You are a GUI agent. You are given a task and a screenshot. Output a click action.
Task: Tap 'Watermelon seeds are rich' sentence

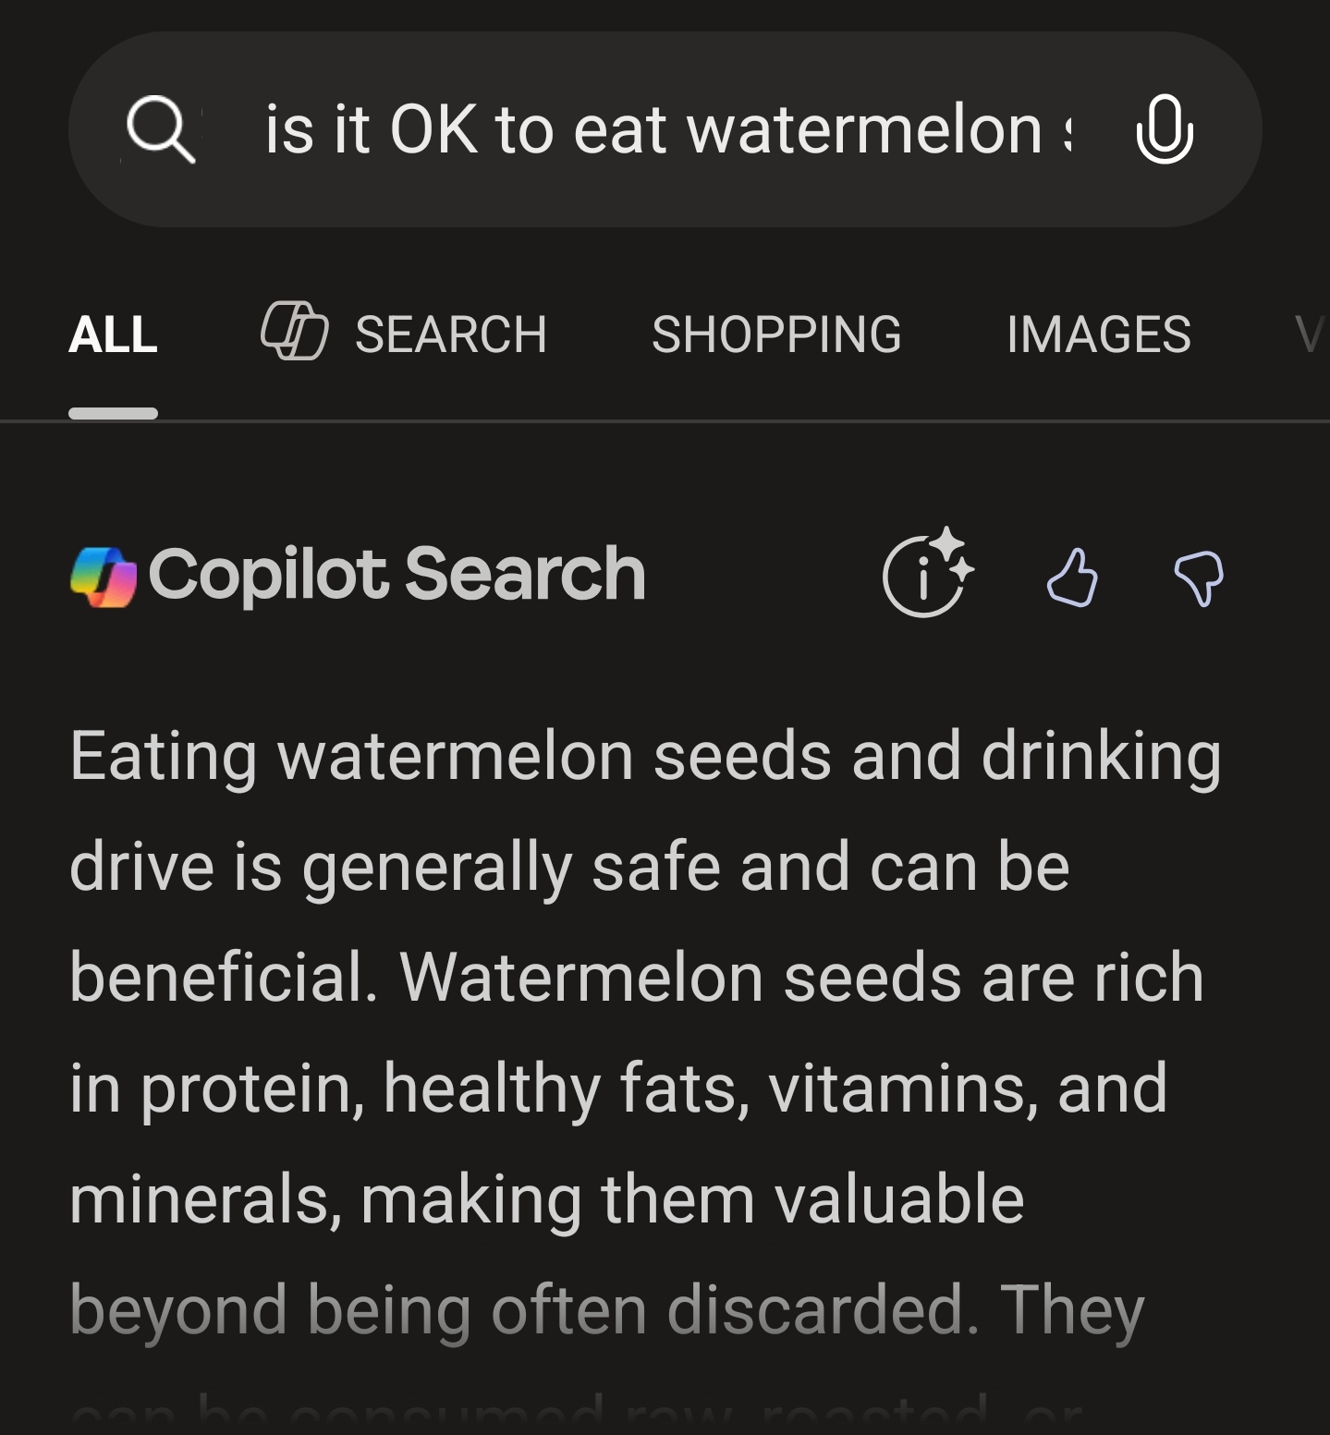click(x=800, y=979)
